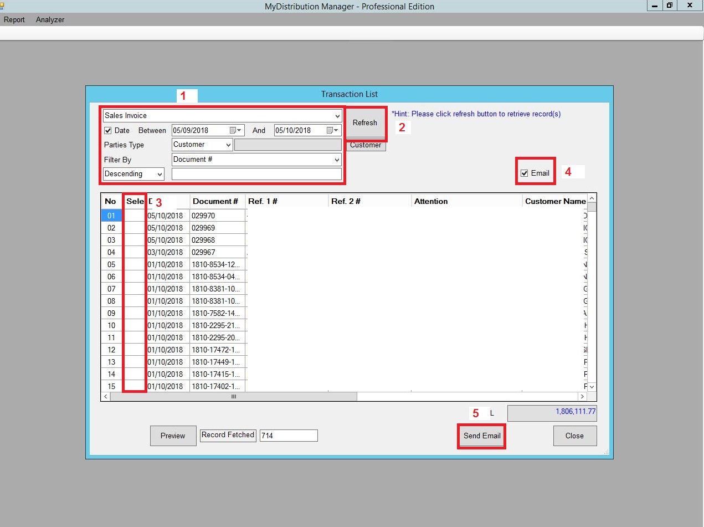Click the horizontal scroll right arrow
Image resolution: width=704 pixels, height=527 pixels.
(582, 397)
